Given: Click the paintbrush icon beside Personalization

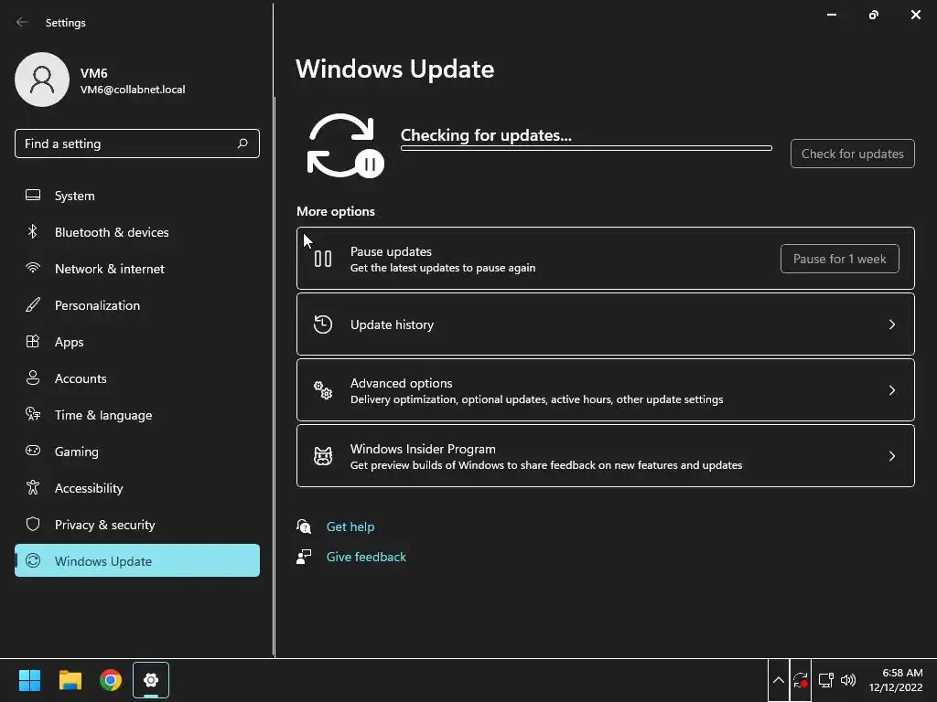Looking at the screenshot, I should point(33,304).
